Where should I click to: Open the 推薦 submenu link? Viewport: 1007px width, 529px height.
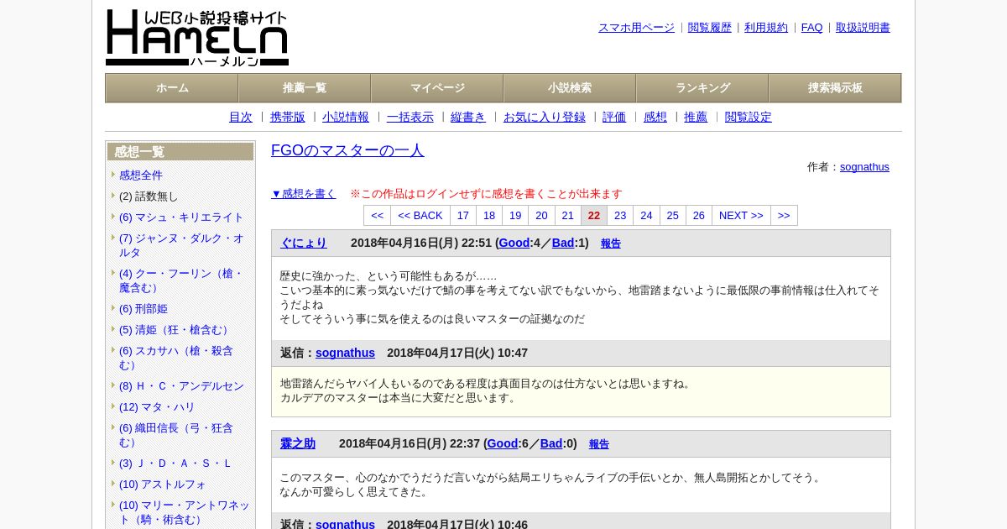tap(696, 118)
